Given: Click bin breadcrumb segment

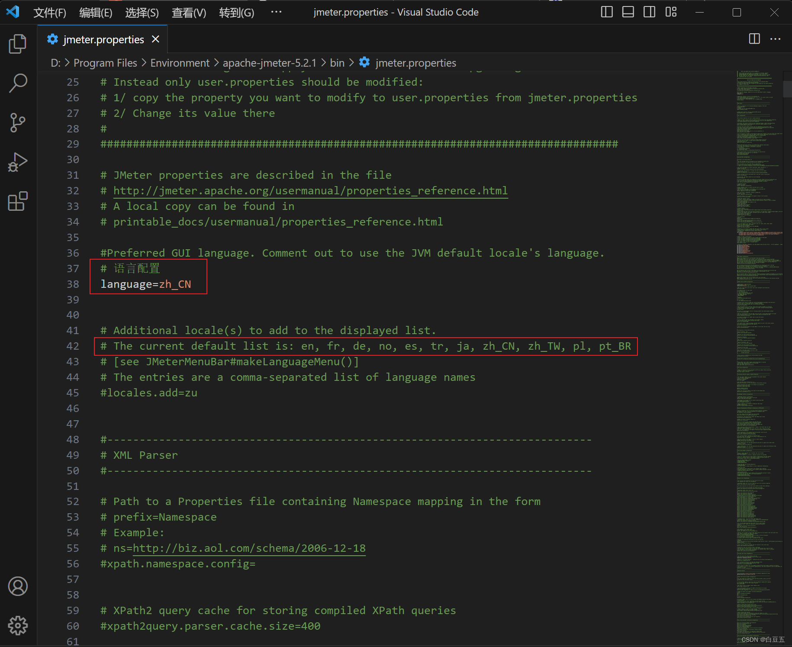Looking at the screenshot, I should (337, 63).
